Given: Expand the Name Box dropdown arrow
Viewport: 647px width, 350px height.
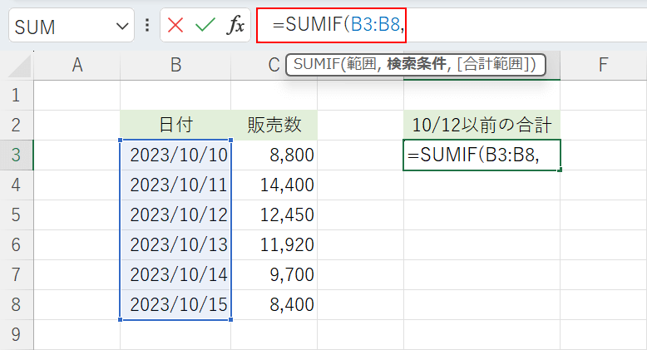Looking at the screenshot, I should 121,27.
